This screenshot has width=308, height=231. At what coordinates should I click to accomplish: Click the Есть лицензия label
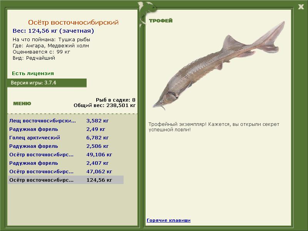pyautogui.click(x=33, y=74)
